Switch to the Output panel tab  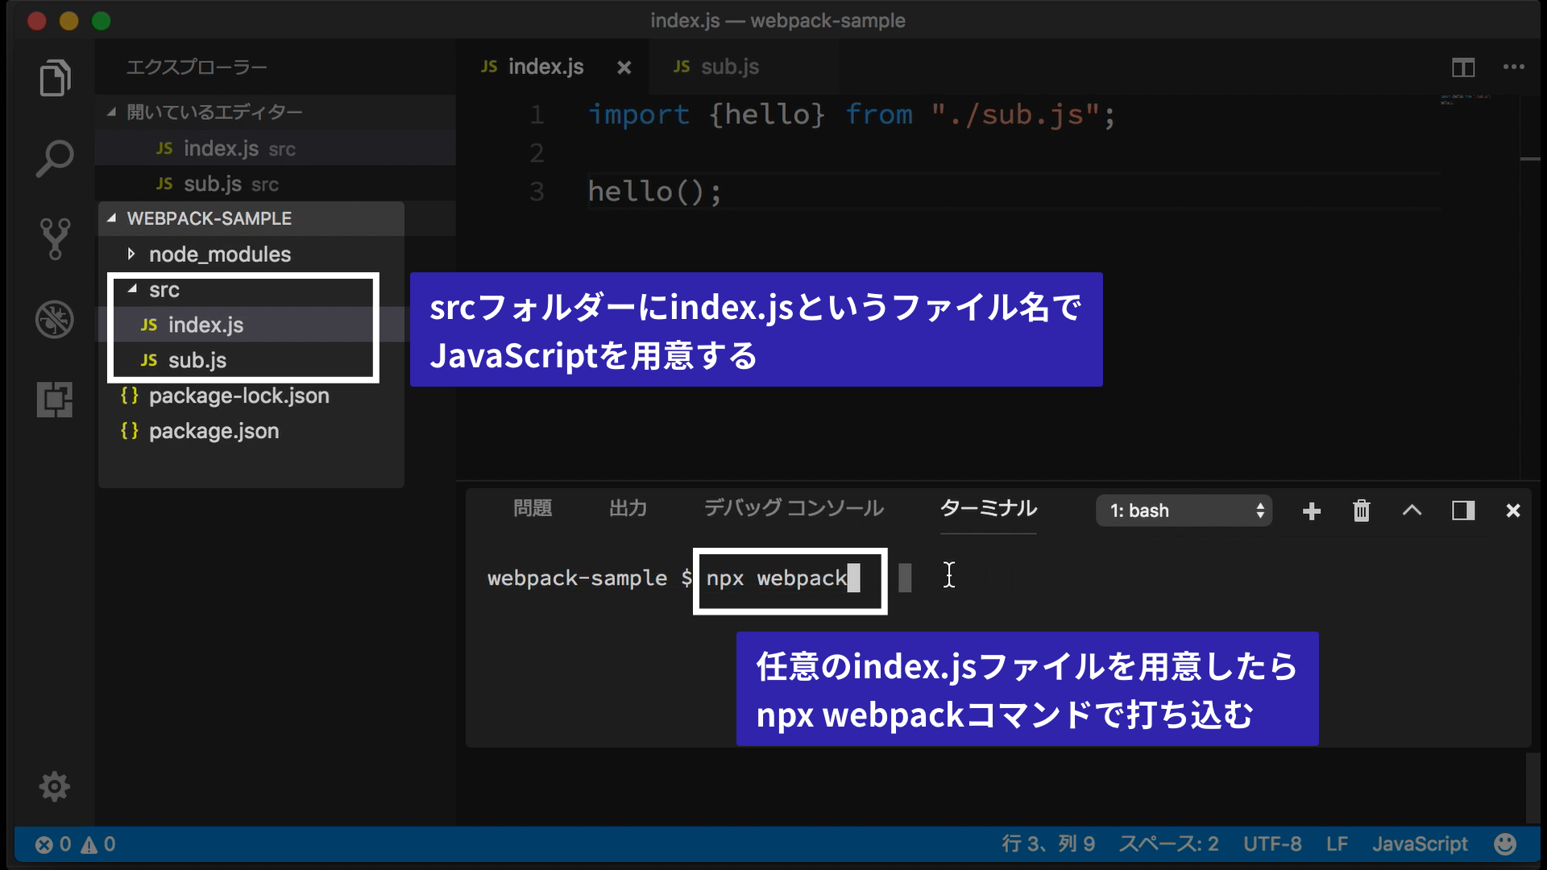pyautogui.click(x=628, y=508)
